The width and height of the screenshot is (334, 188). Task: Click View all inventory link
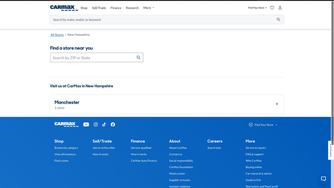65,154
